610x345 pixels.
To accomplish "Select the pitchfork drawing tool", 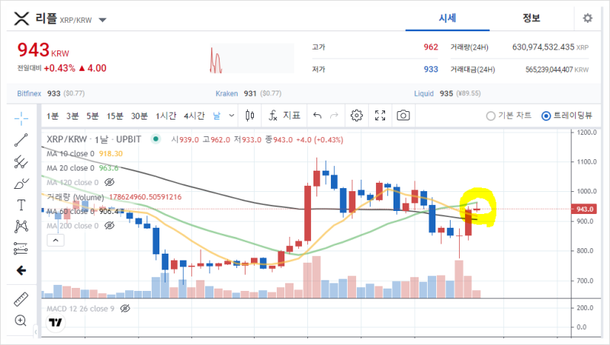I will click(21, 162).
